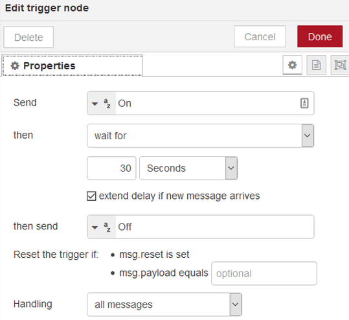Click the Done button

(320, 36)
